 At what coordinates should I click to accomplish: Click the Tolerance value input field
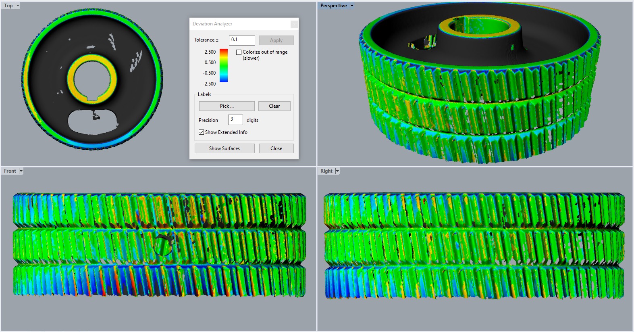pos(241,40)
